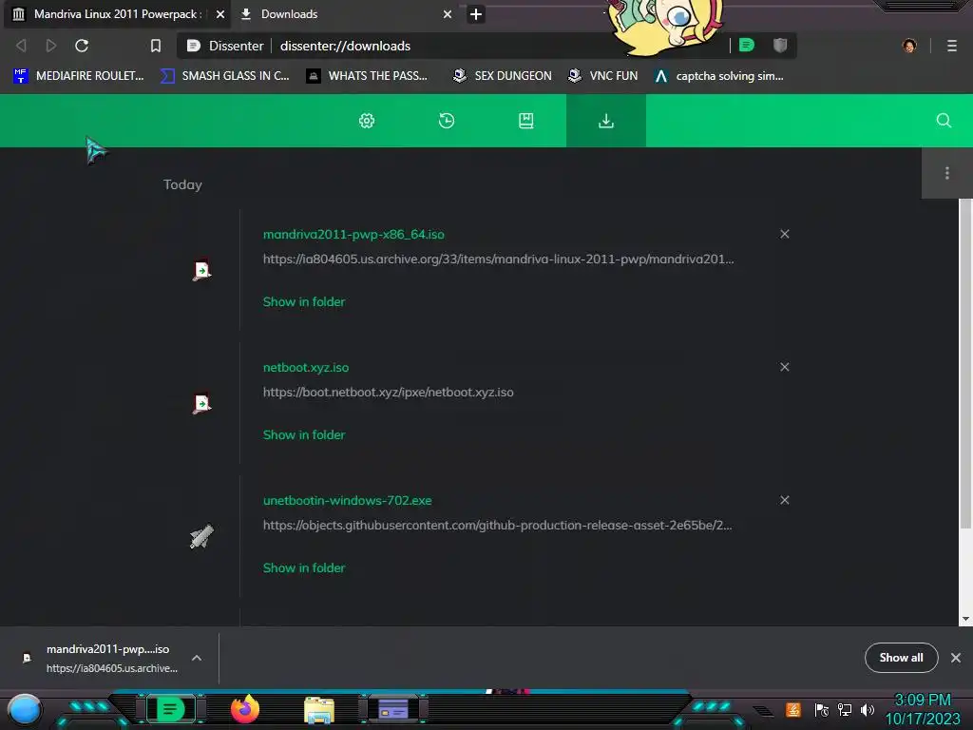Click the Show all downloads button
The height and width of the screenshot is (730, 973).
[x=901, y=658]
